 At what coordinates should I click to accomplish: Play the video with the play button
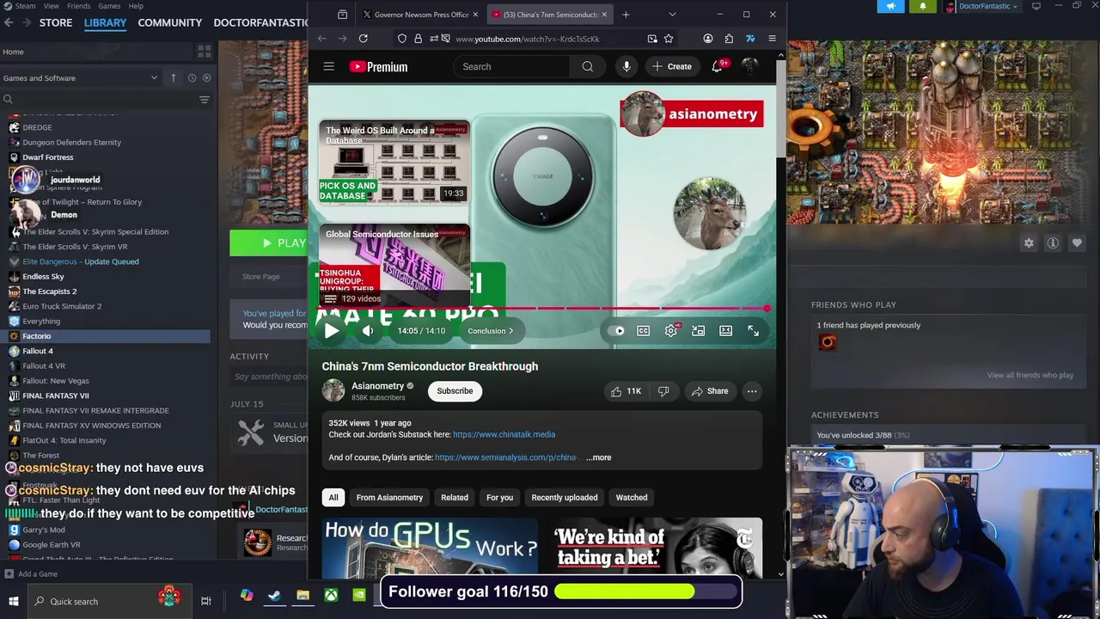point(332,331)
